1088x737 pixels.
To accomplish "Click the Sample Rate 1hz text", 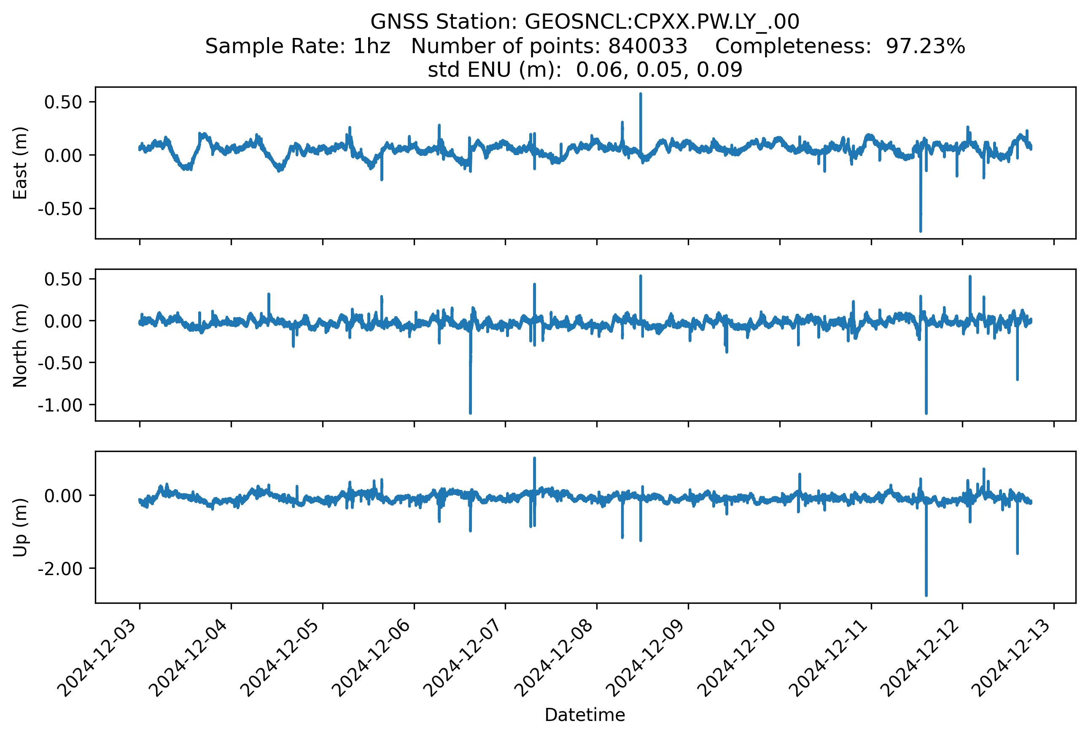I will click(x=298, y=46).
